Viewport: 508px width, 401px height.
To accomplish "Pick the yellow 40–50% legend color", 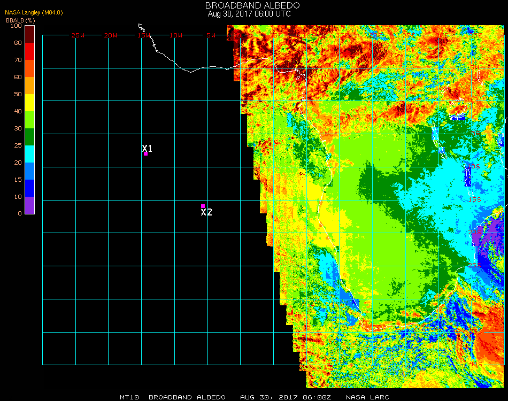I will coord(30,102).
